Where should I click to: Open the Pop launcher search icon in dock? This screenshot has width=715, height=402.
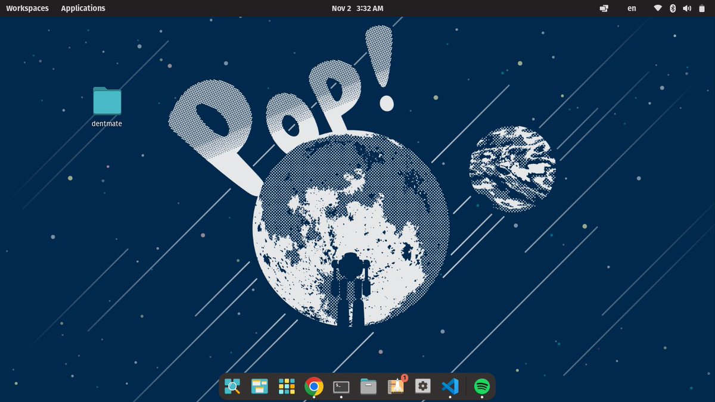pyautogui.click(x=232, y=387)
